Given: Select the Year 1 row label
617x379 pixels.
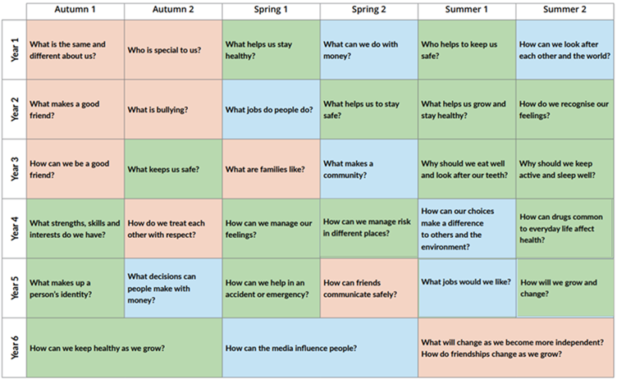Looking at the screenshot, I should pos(12,49).
